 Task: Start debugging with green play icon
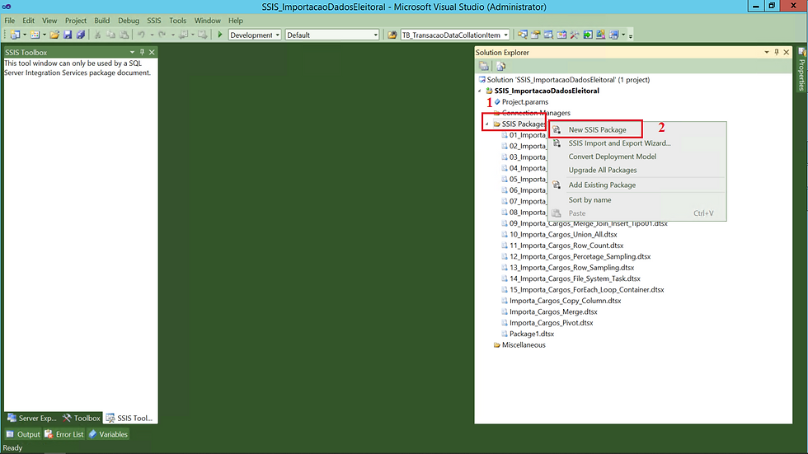point(220,35)
